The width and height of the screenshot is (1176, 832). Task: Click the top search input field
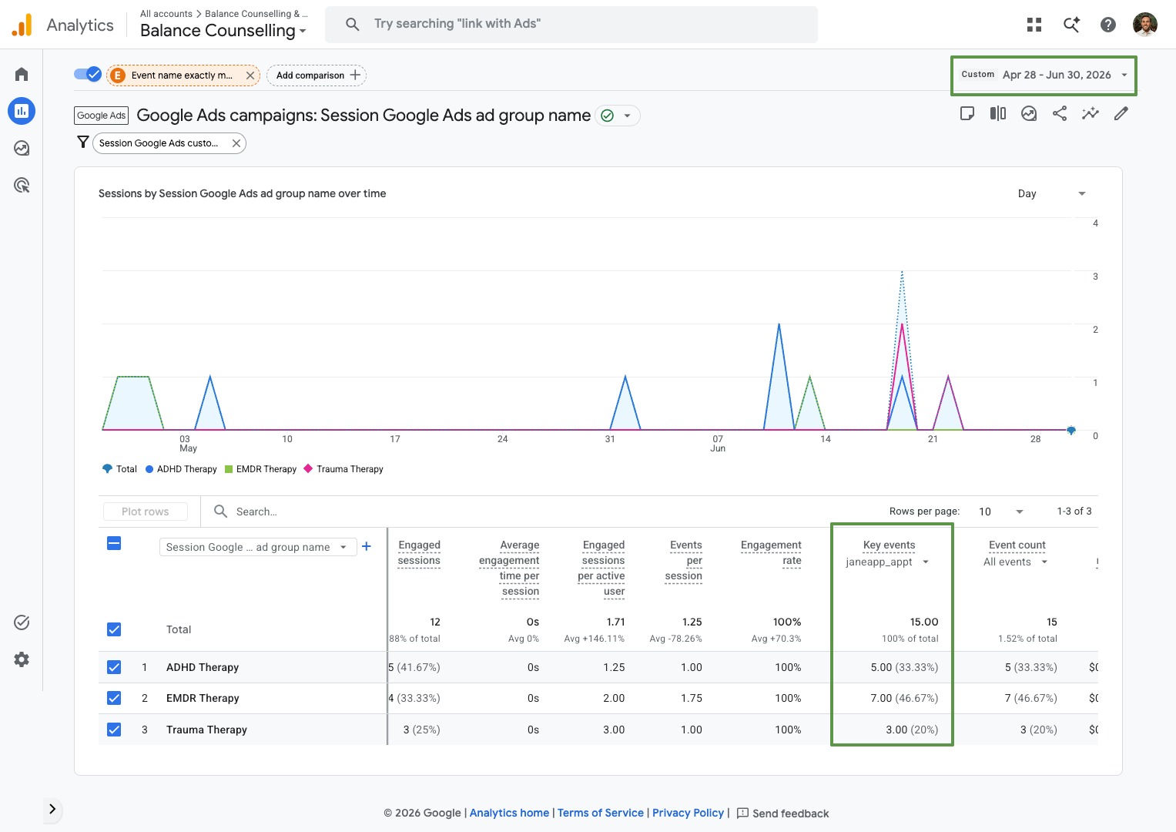point(571,25)
